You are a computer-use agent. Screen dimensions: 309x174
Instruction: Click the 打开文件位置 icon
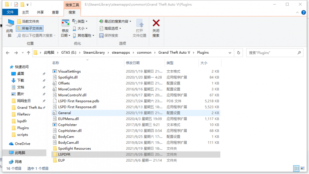140,24
